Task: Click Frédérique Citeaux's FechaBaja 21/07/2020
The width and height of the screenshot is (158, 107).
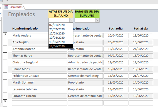Action: point(141,76)
